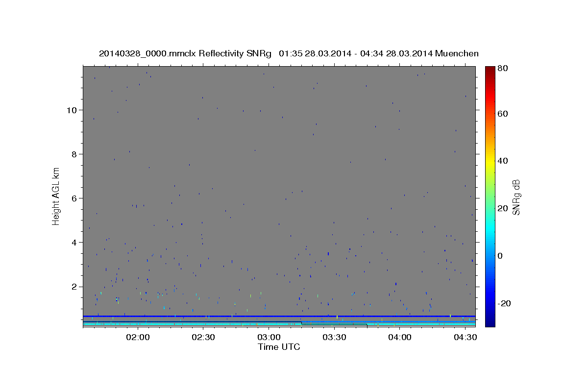The width and height of the screenshot is (588, 392).
Task: Click the 04:30 time tick label
Action: 465,337
